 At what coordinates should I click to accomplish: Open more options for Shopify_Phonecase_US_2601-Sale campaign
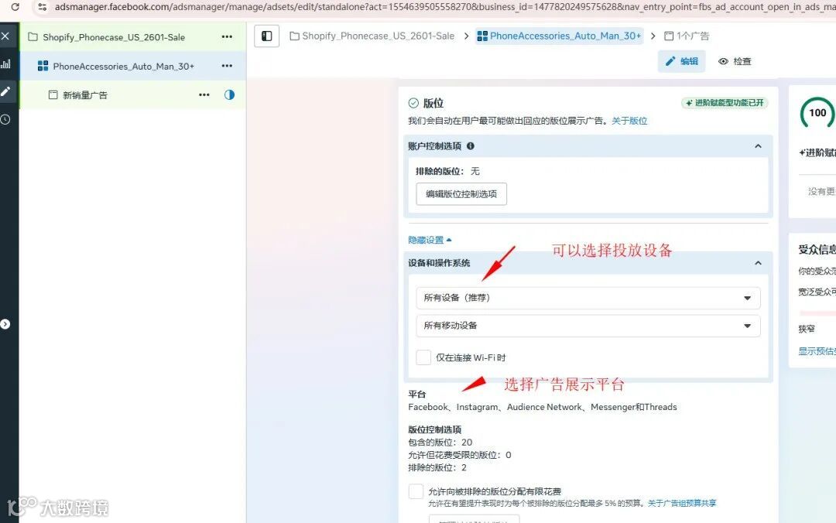(227, 37)
